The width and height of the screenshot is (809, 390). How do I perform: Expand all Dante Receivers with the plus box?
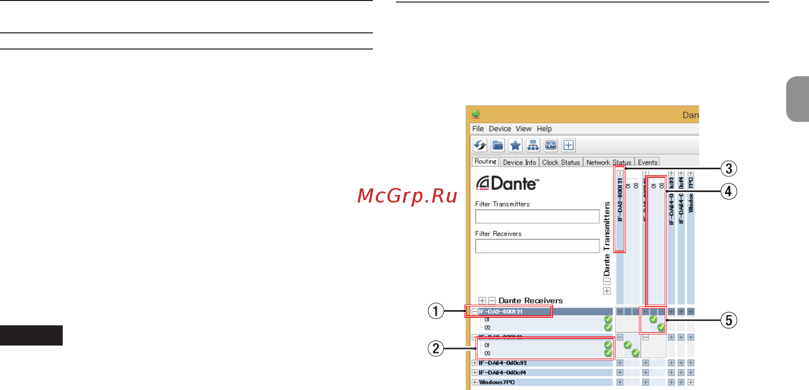coord(482,301)
